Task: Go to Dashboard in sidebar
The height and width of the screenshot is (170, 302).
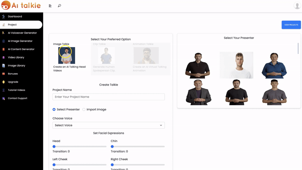Action: coord(15,17)
